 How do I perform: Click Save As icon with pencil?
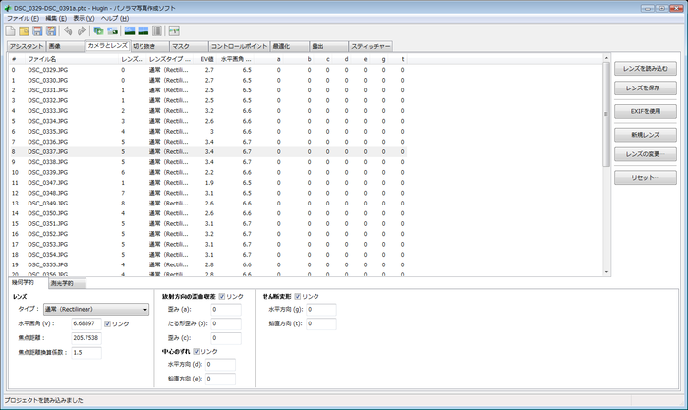point(51,30)
